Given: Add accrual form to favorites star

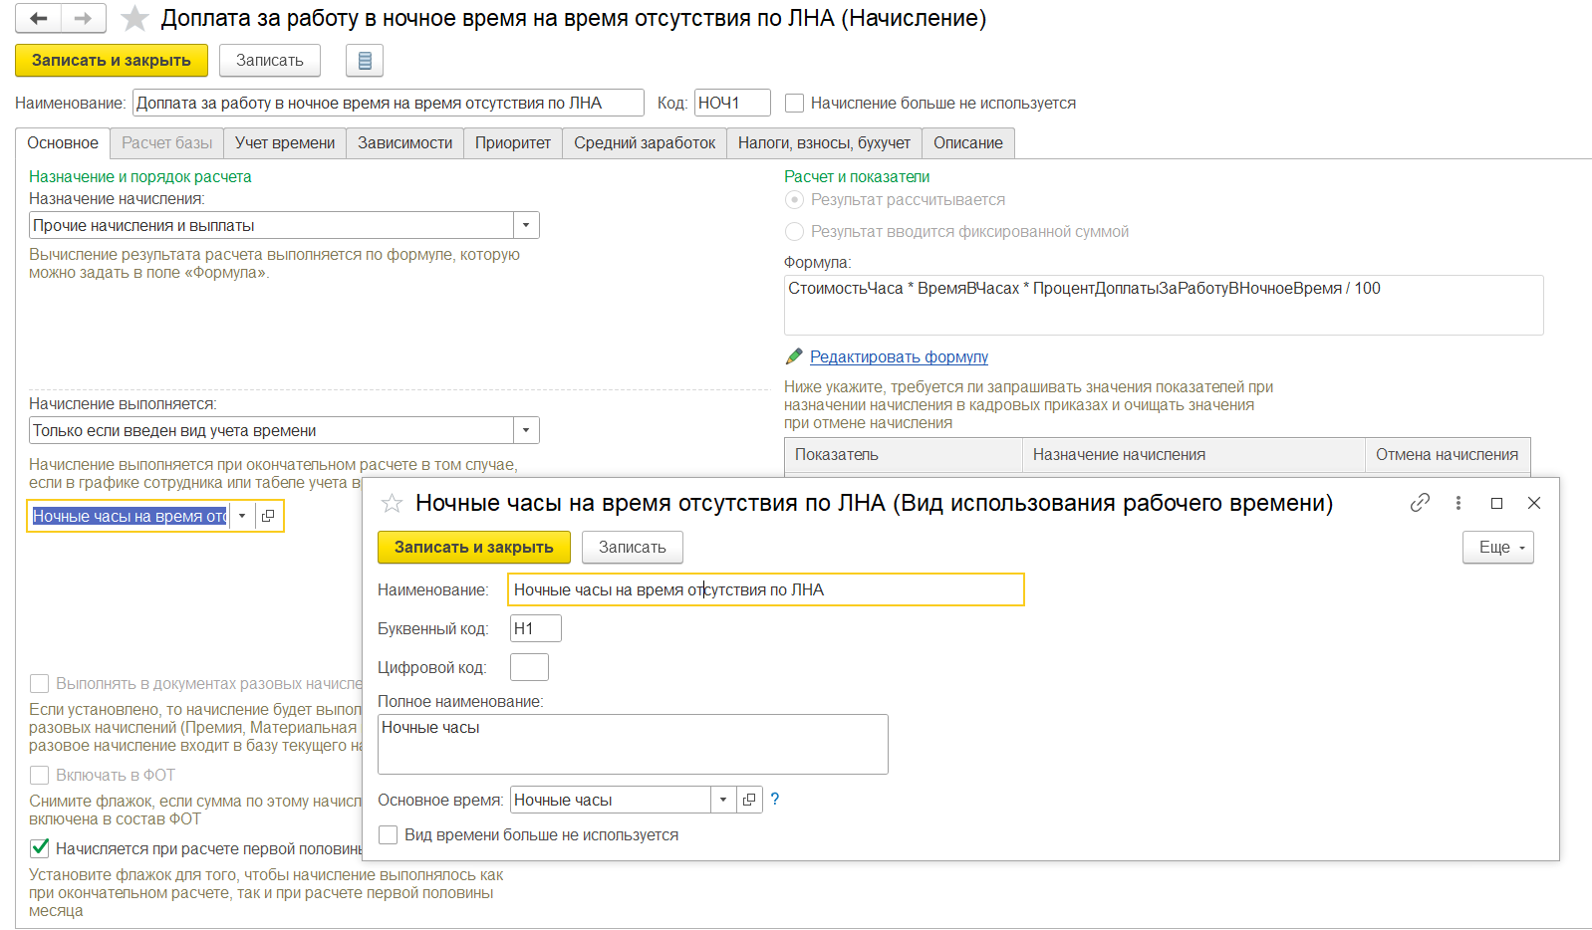Looking at the screenshot, I should 134,18.
